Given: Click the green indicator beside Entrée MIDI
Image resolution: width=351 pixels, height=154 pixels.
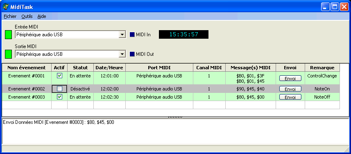Looking at the screenshot, I should pyautogui.click(x=8, y=35).
